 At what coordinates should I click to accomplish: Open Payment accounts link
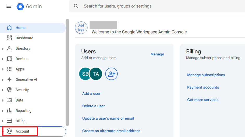(203, 87)
